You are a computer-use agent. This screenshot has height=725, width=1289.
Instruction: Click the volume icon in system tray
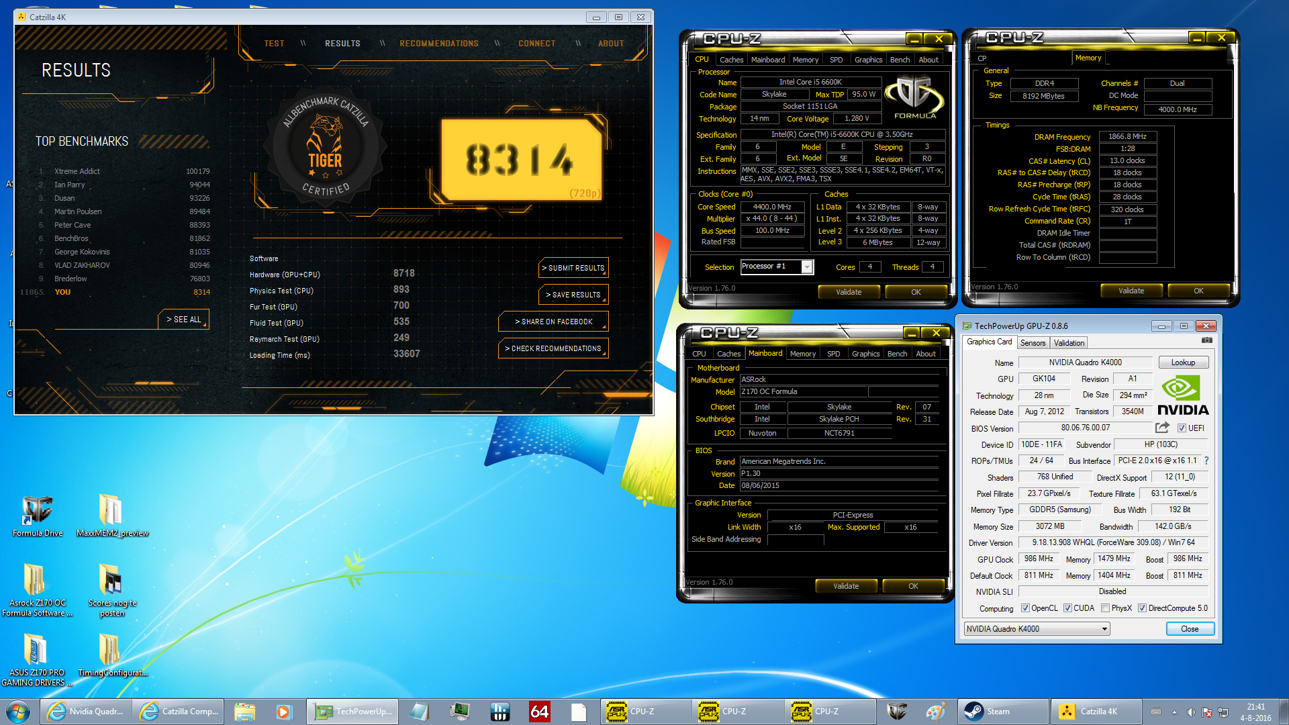(1190, 712)
